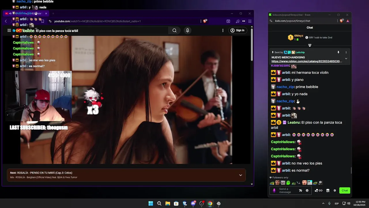Show hidden icons in system tray
This screenshot has height=208, width=369.
click(323, 203)
